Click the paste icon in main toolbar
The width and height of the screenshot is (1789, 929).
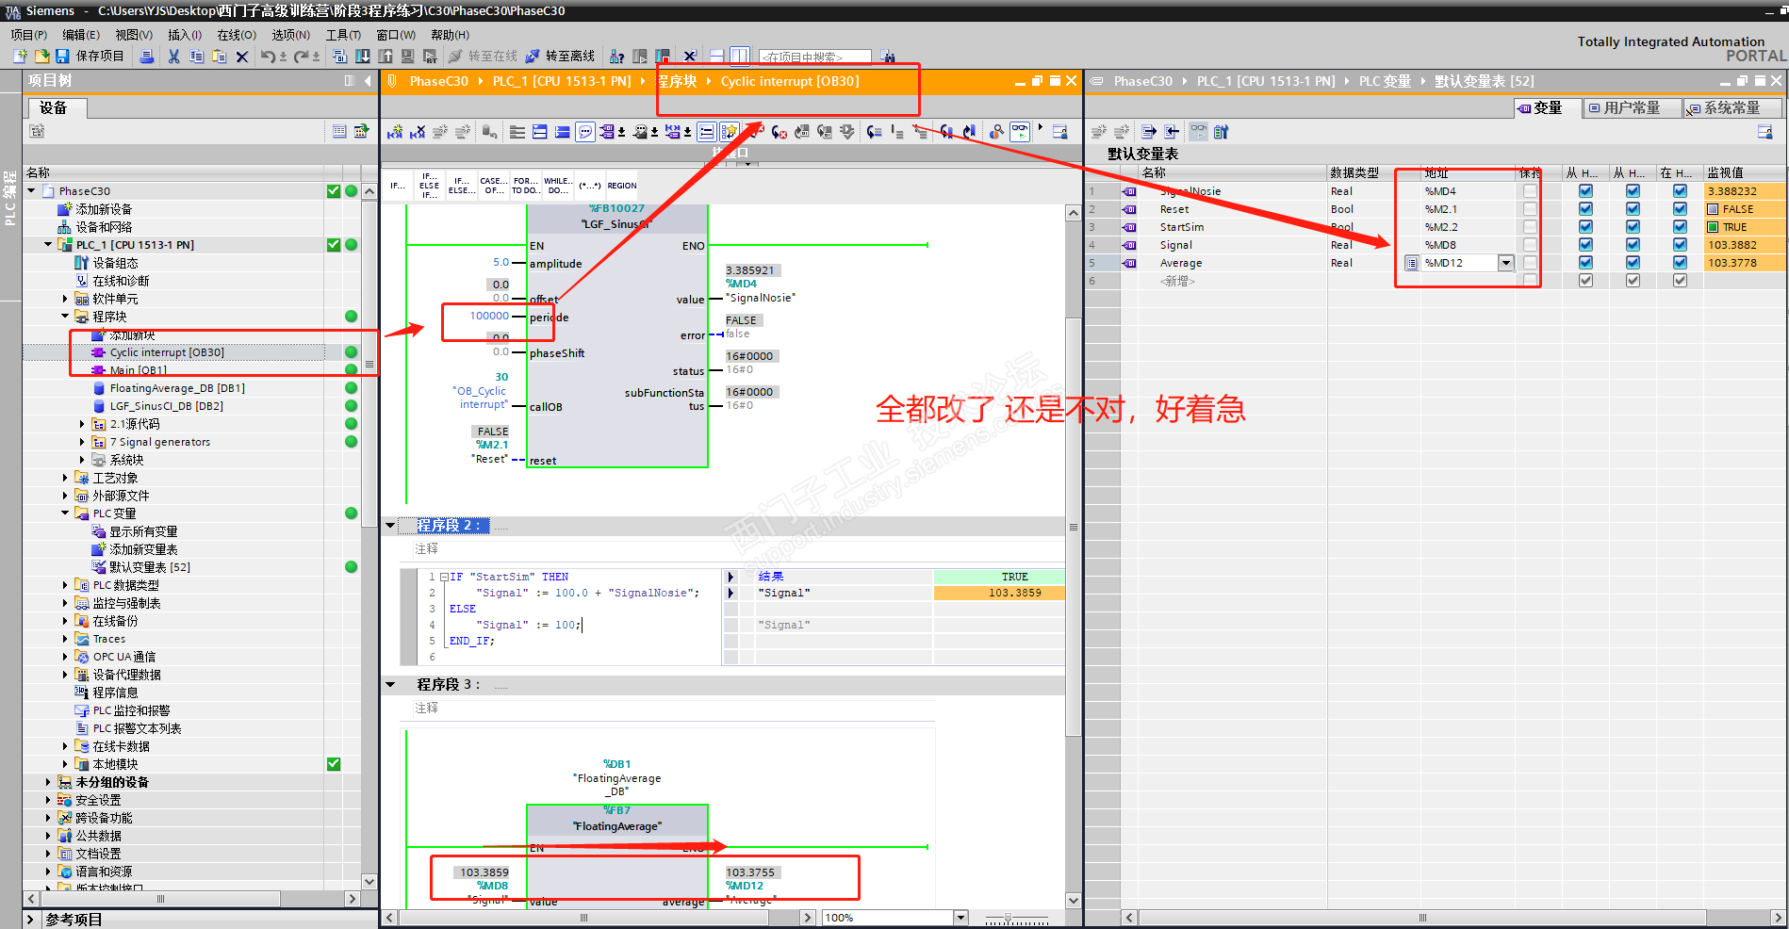(x=219, y=57)
